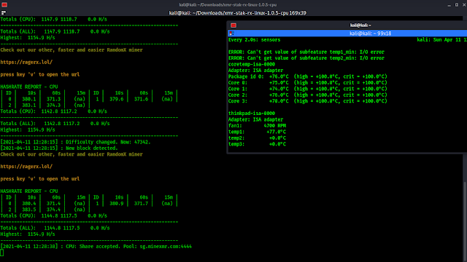The width and height of the screenshot is (467, 262).
Task: Click the 380.9 hashrate cell
Action: tap(117, 204)
